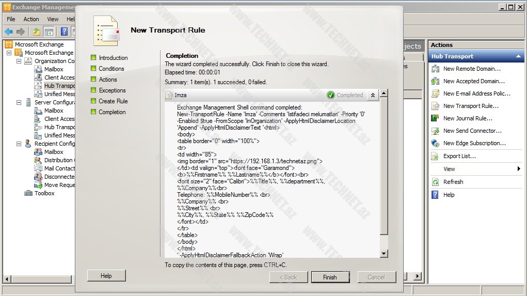
Task: Click the New Accepted Domain icon
Action: tap(435, 81)
